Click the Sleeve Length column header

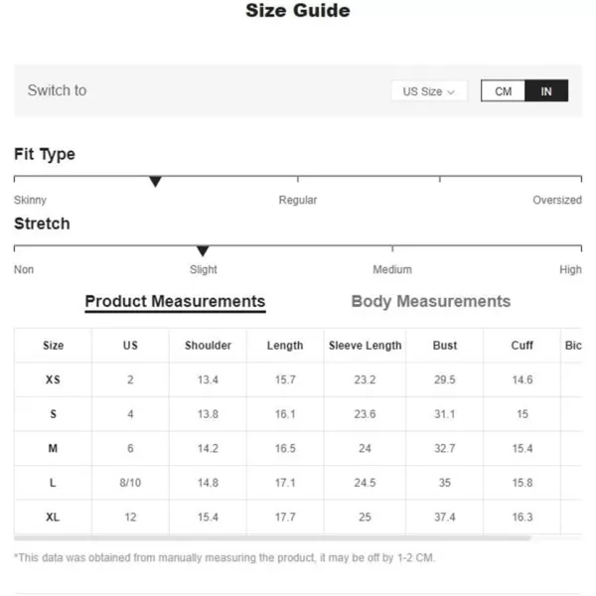pyautogui.click(x=365, y=345)
